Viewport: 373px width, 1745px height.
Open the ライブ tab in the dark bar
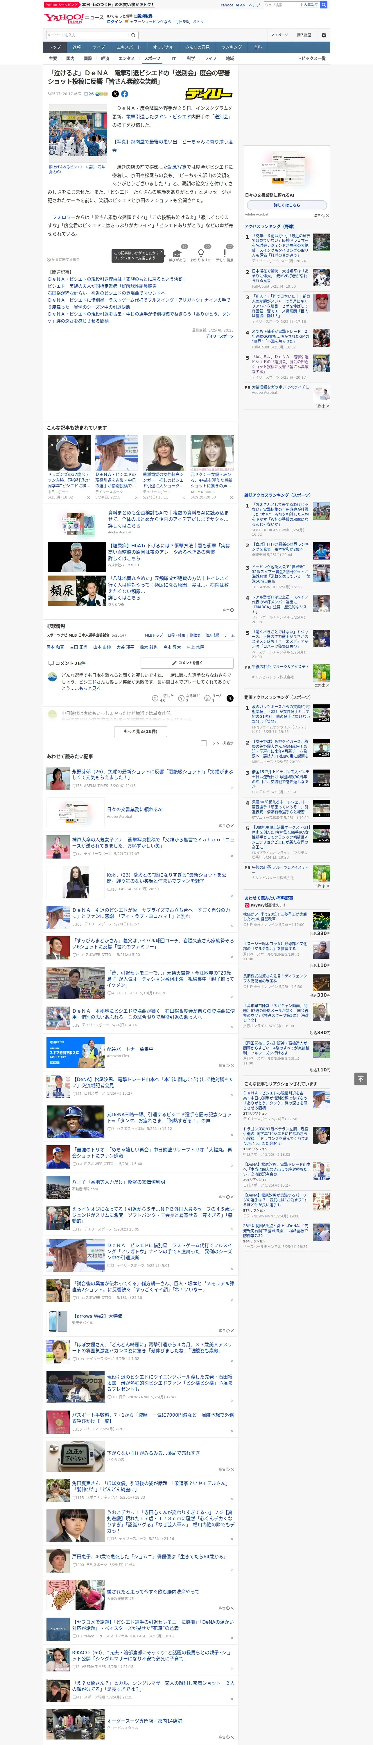coord(99,47)
